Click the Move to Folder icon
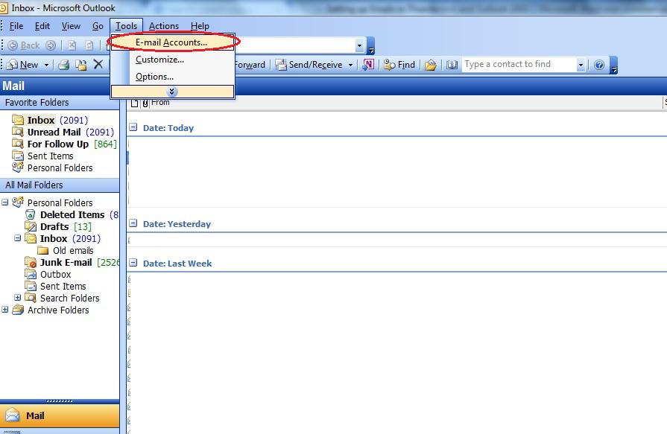 point(80,65)
